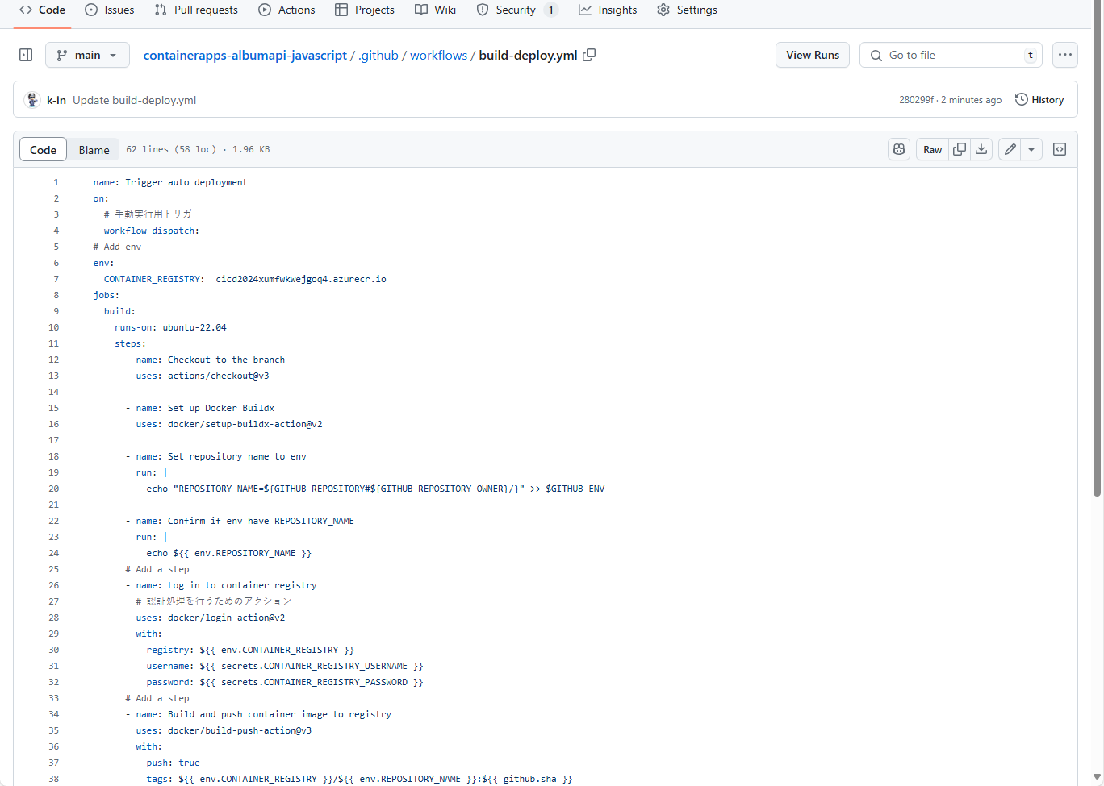The image size is (1104, 786).
Task: Navigate to .github folder breadcrumb
Action: pyautogui.click(x=378, y=55)
